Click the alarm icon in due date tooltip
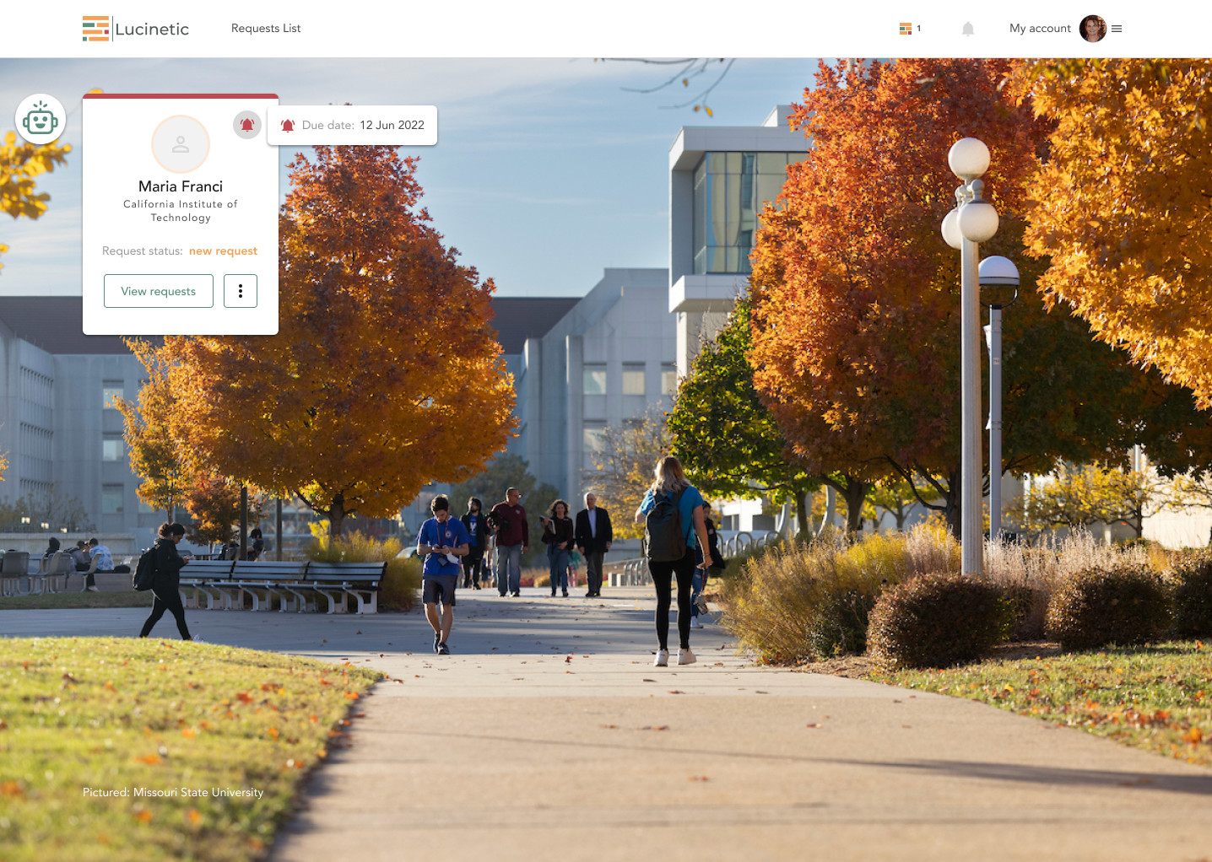Viewport: 1212px width, 862px height. click(288, 126)
